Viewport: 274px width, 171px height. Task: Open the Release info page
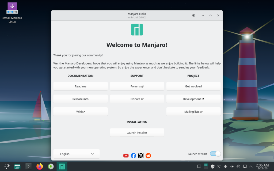[81, 99]
